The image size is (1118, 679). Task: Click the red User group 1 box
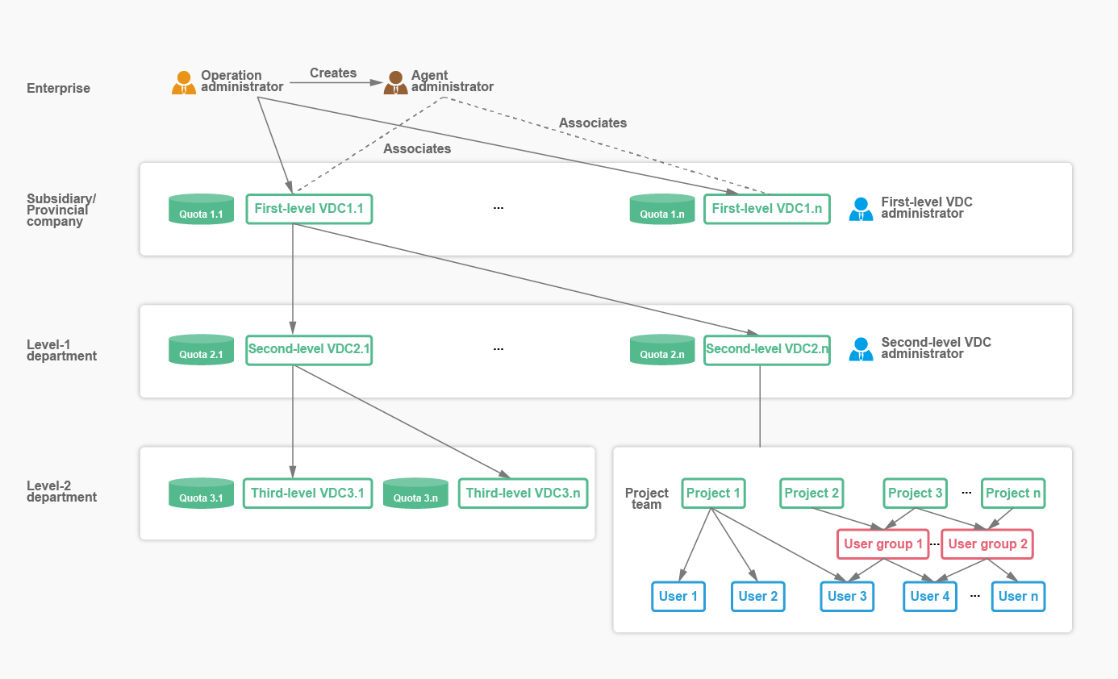coord(883,544)
